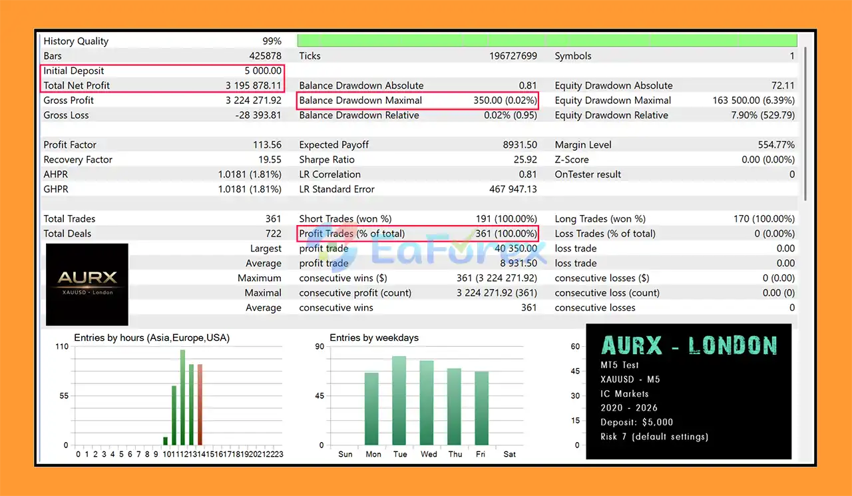The height and width of the screenshot is (496, 852).
Task: Click the tallest green bar in the hourly chart
Action: coord(182,397)
